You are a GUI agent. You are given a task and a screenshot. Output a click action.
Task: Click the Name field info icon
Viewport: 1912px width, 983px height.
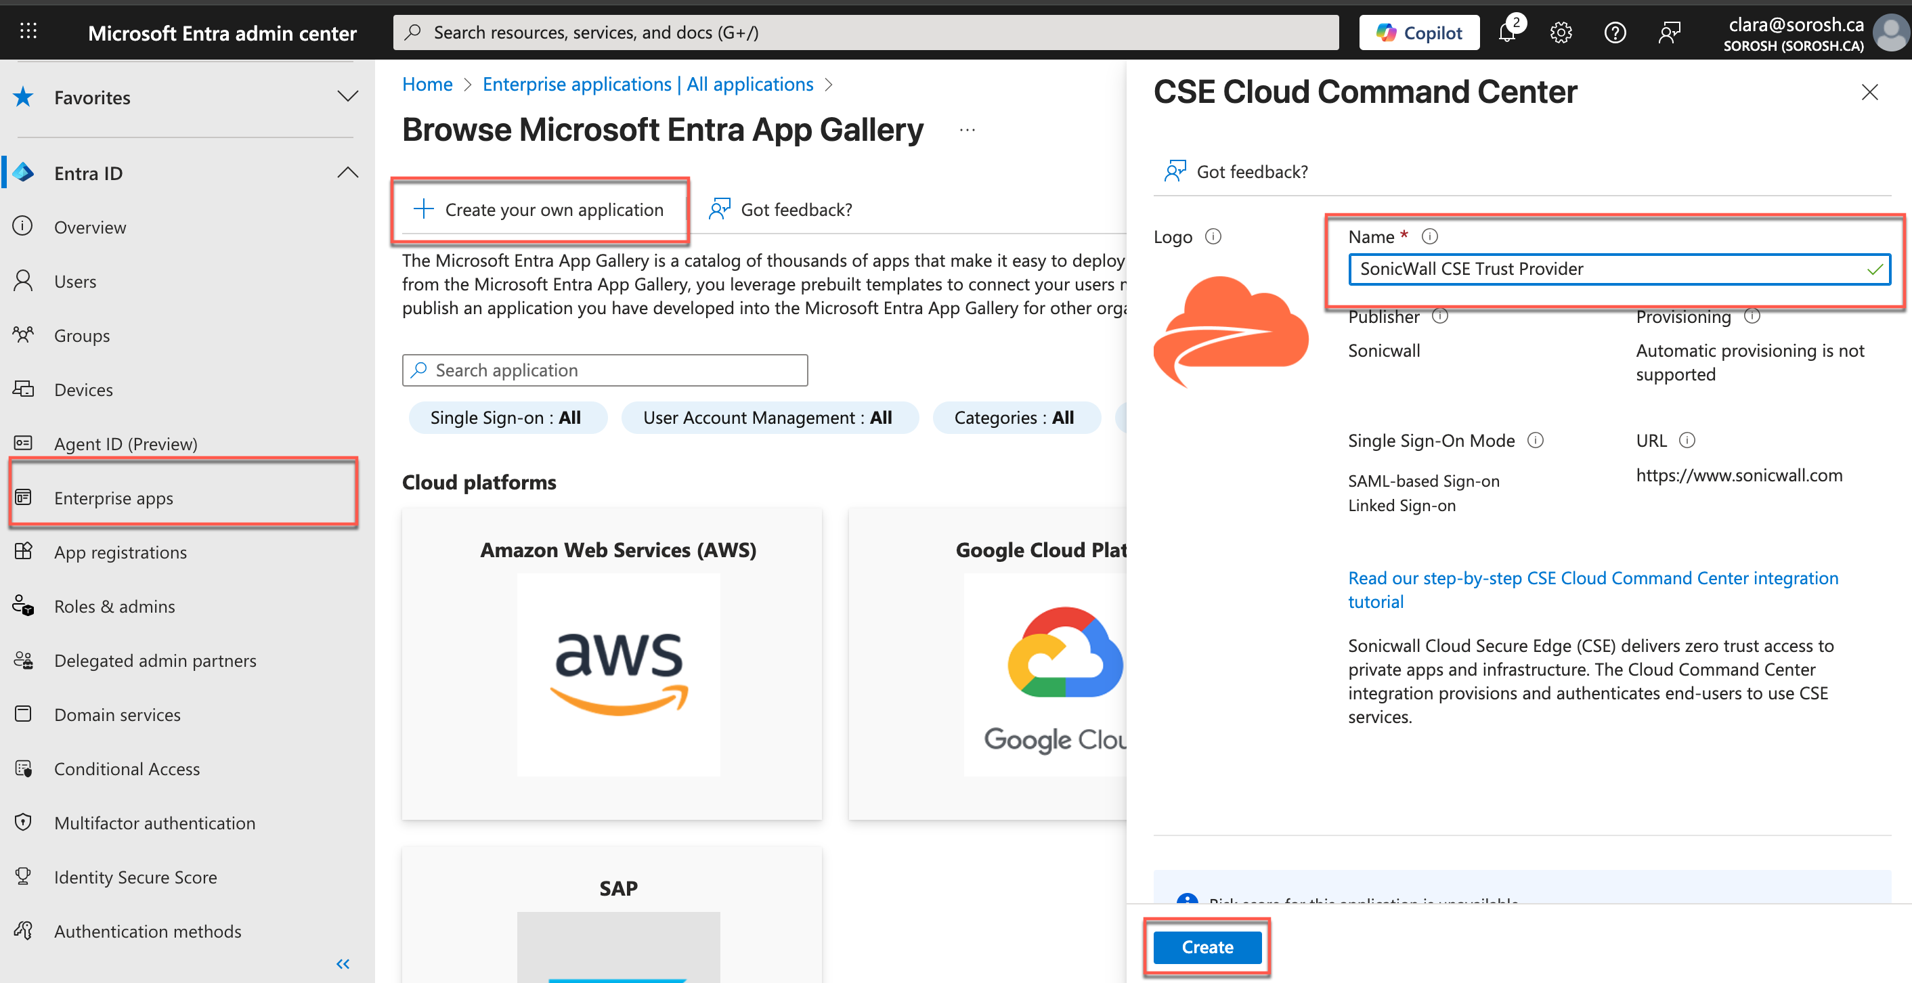(1429, 236)
